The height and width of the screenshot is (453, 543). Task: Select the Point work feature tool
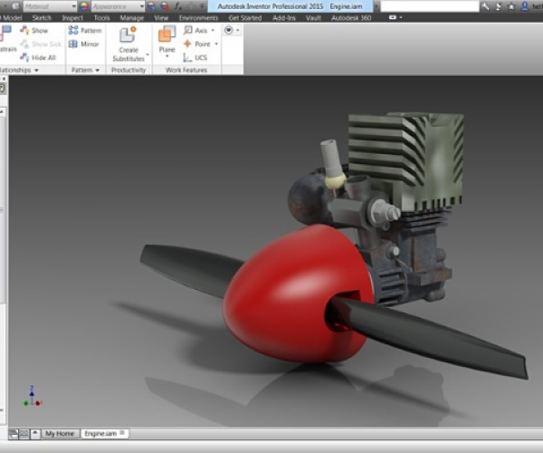click(x=200, y=43)
